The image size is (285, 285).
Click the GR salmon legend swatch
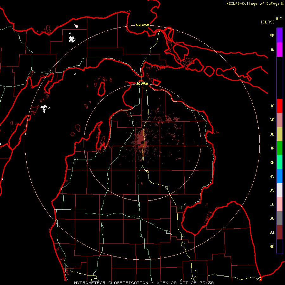tap(280, 120)
